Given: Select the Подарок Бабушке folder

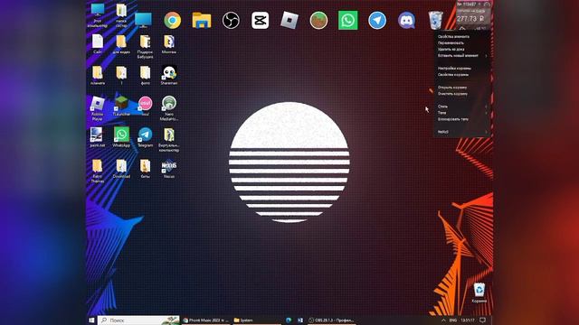Looking at the screenshot, I should click(x=145, y=47).
